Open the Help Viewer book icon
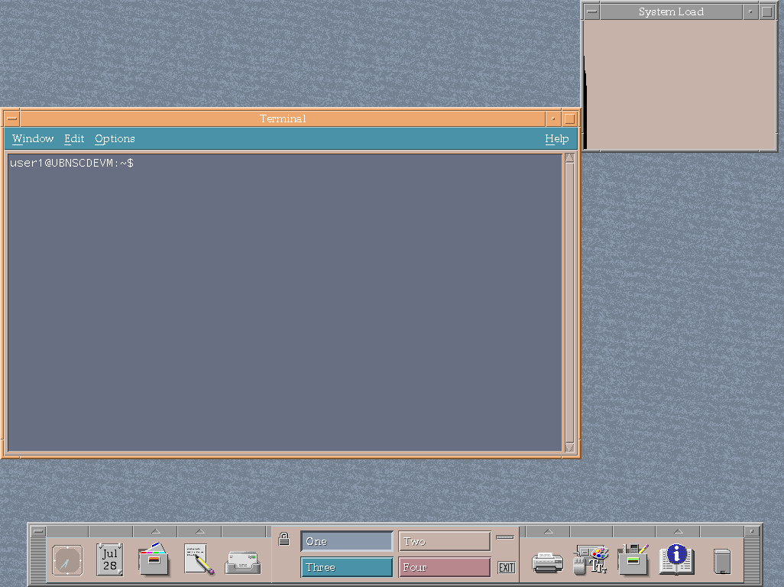The image size is (784, 587). point(677,560)
